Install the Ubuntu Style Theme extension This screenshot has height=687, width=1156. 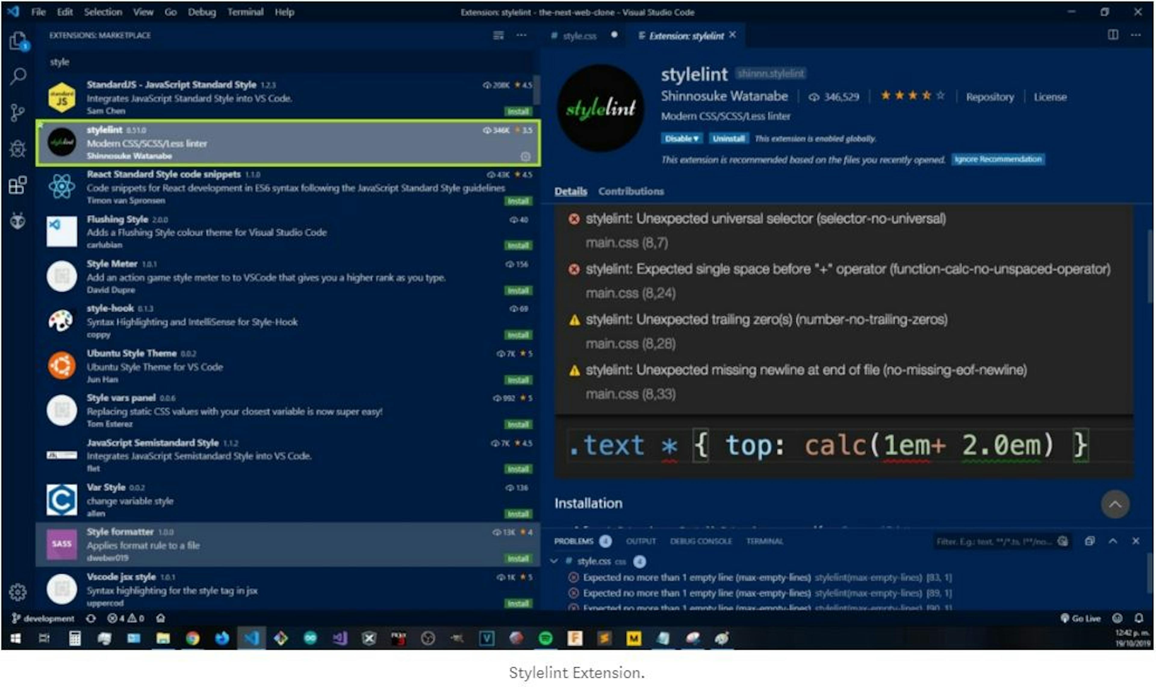[x=518, y=380]
